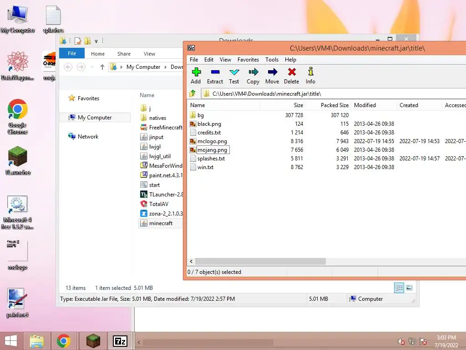This screenshot has width=466, height=350.
Task: Open the Favorites menu in 7-Zip
Action: (x=248, y=60)
